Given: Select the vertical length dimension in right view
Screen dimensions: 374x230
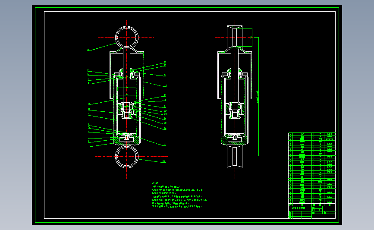Looking at the screenshot, I should pyautogui.click(x=258, y=97).
